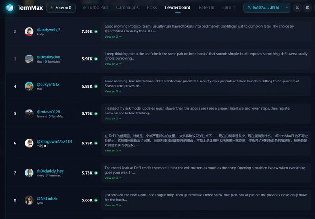Click green badge in @mtave0128 row

[x=96, y=113]
